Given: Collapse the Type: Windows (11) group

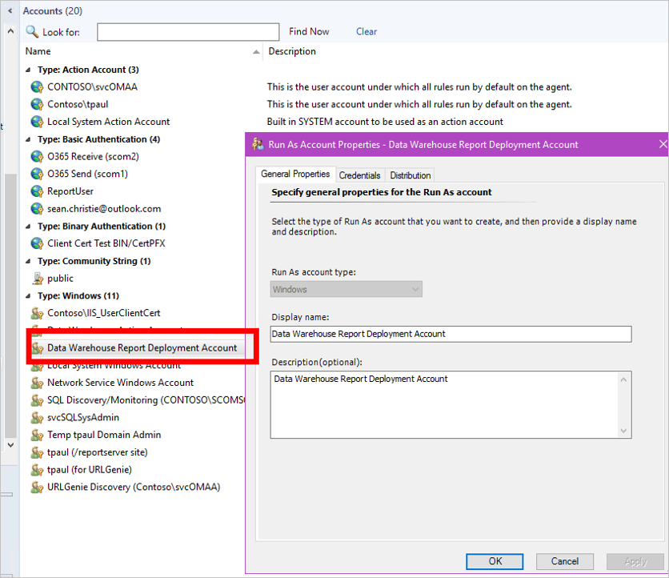Looking at the screenshot, I should tap(26, 295).
